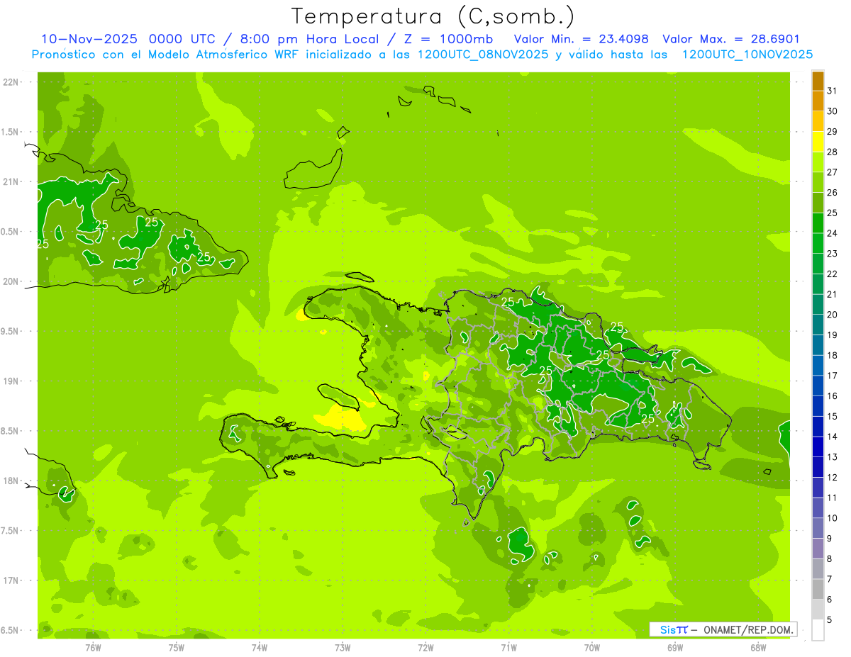Pick the orange legend swatch between 30 and 31
The image size is (851, 657).
point(818,101)
